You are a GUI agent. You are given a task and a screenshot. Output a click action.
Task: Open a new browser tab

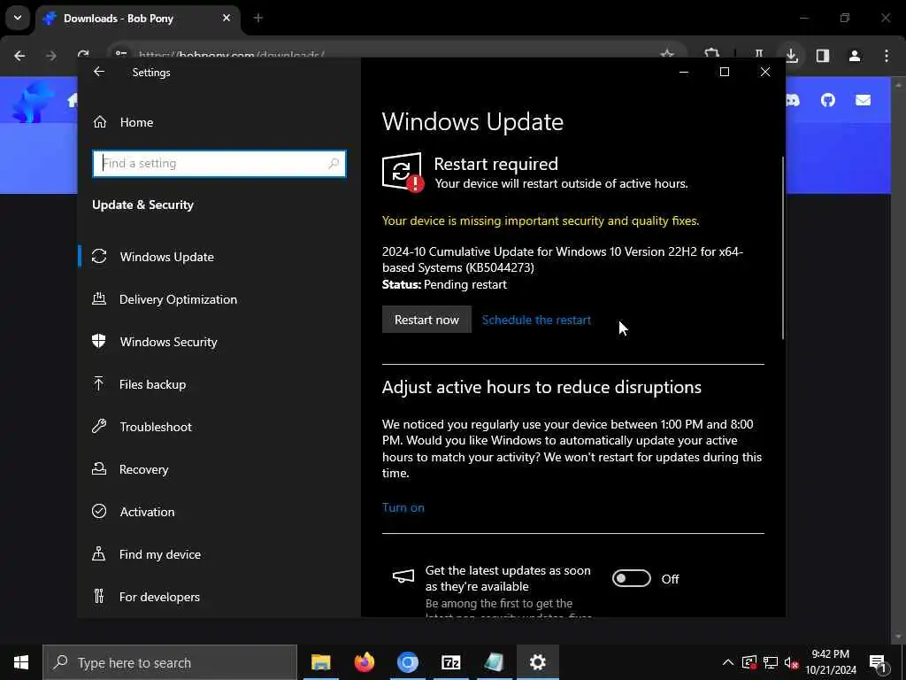coord(258,18)
